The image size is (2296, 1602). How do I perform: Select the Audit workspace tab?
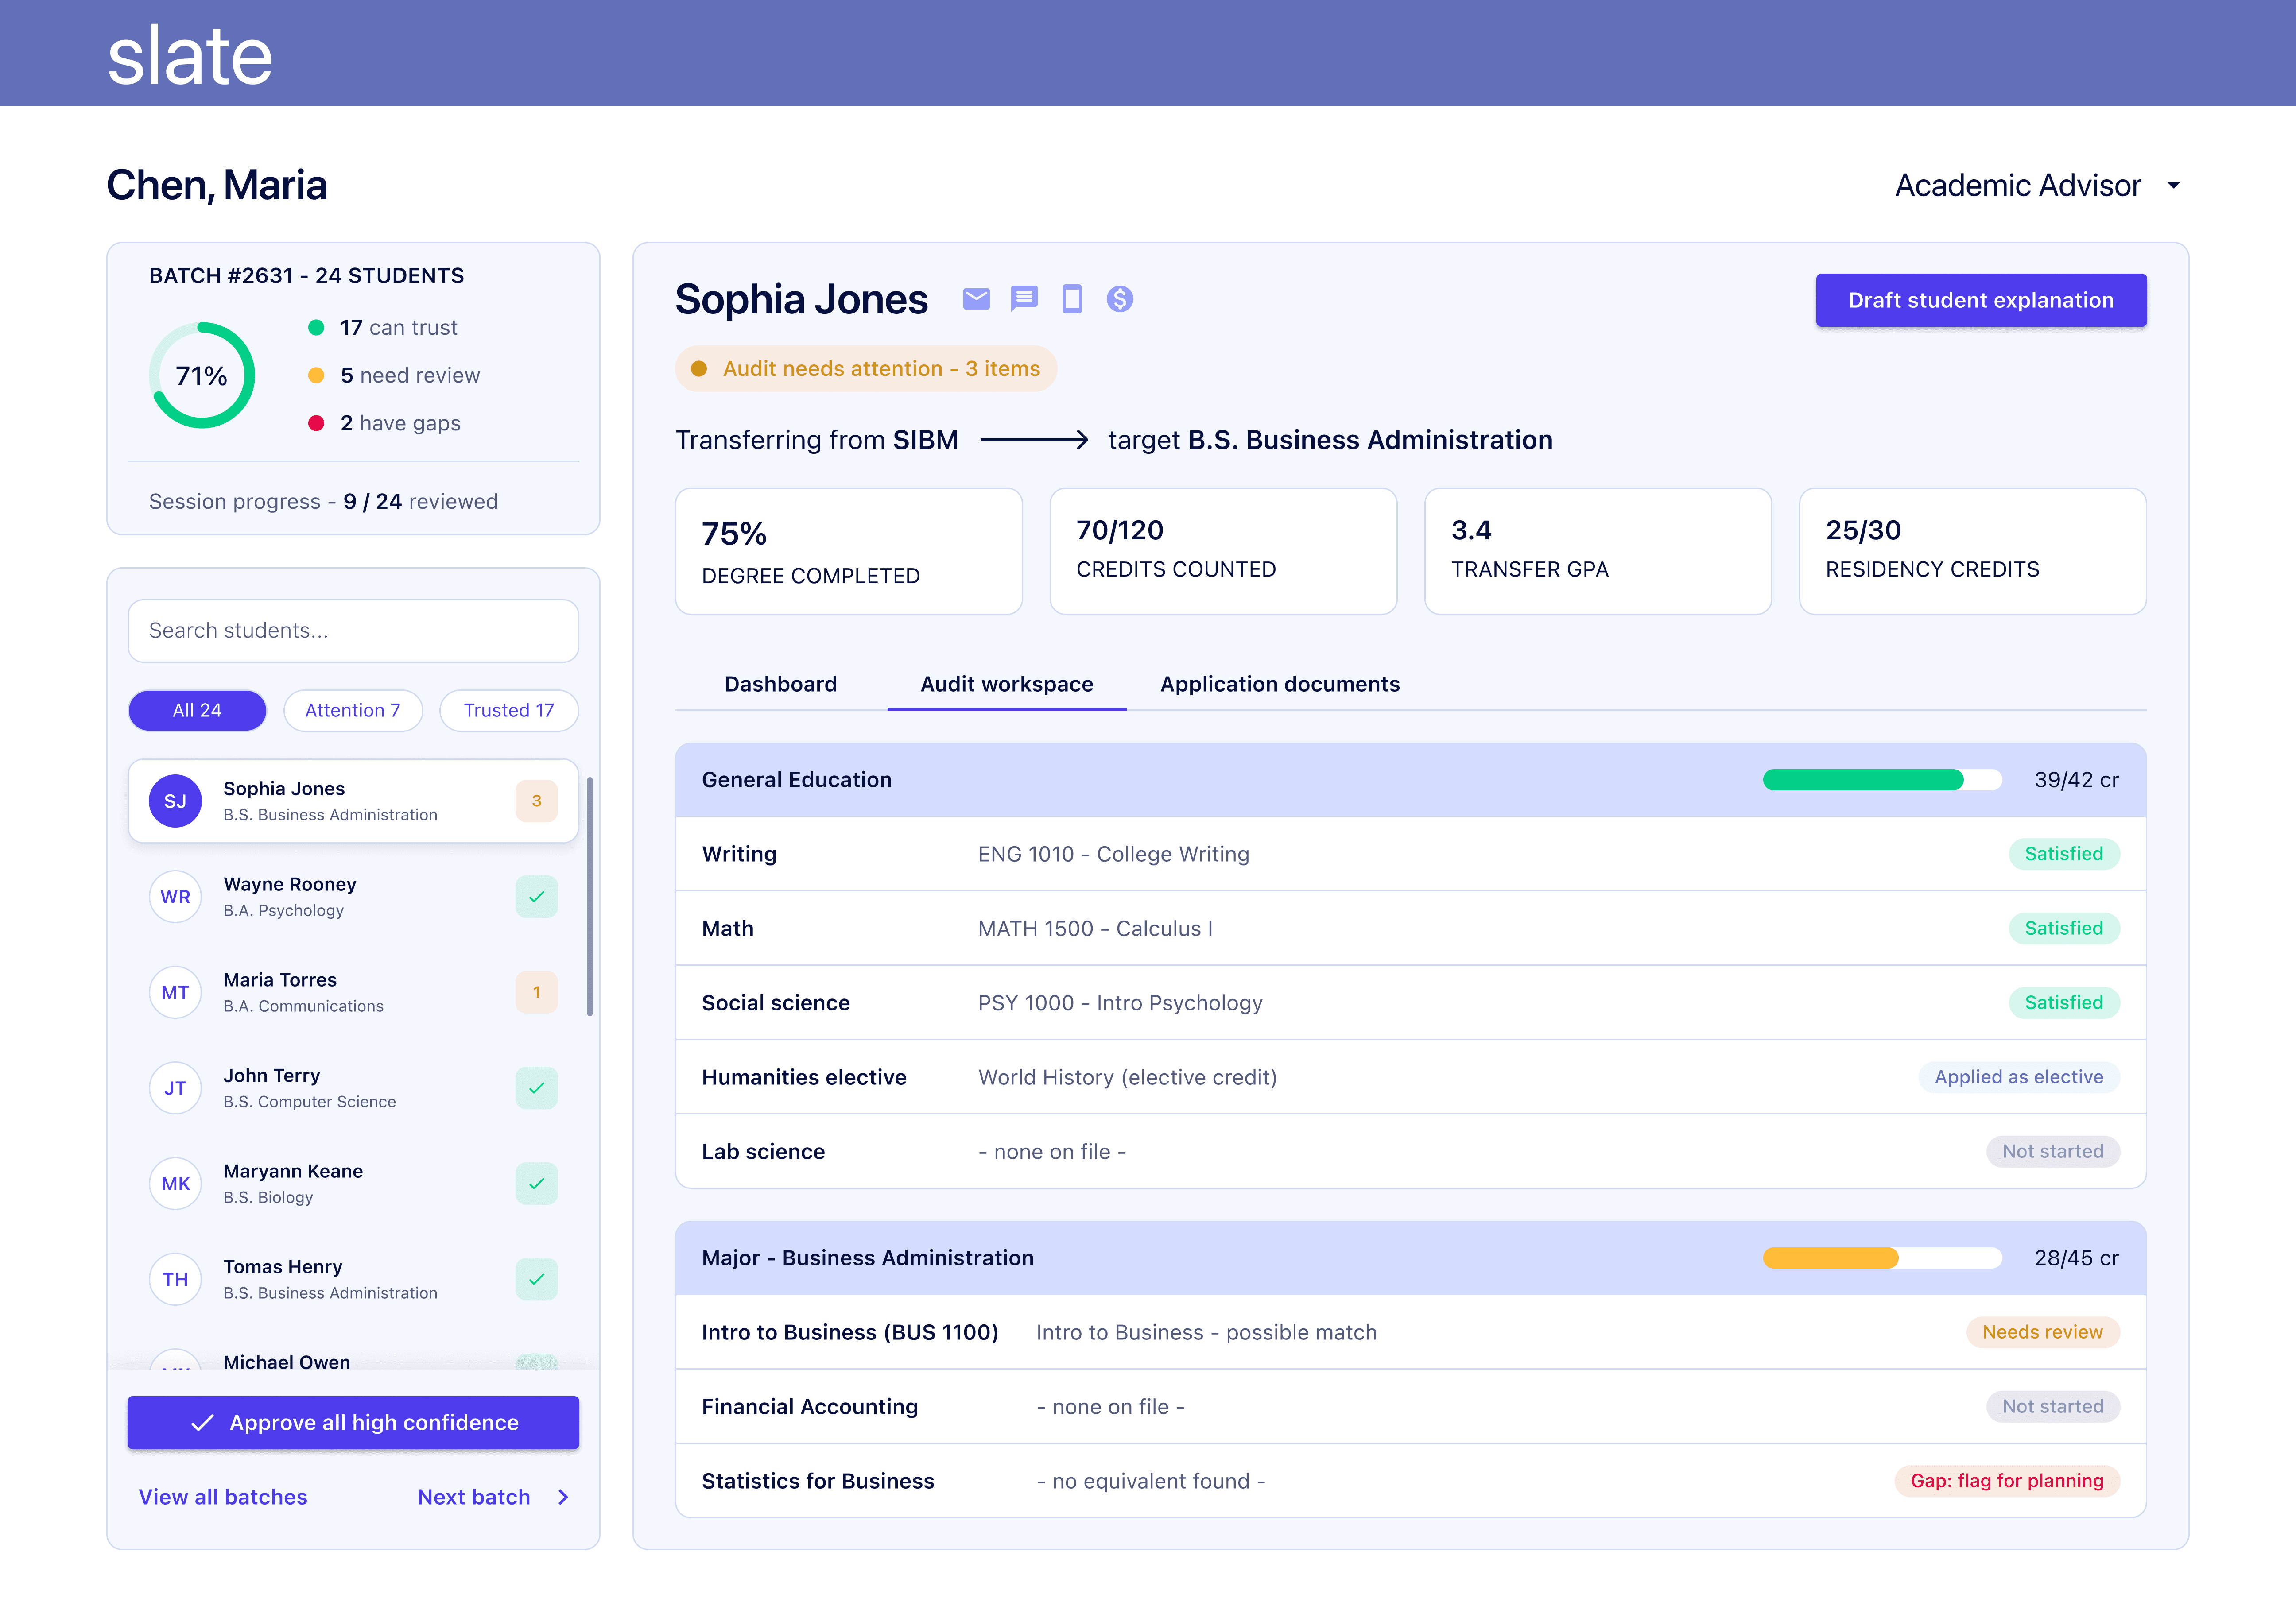pos(1007,684)
